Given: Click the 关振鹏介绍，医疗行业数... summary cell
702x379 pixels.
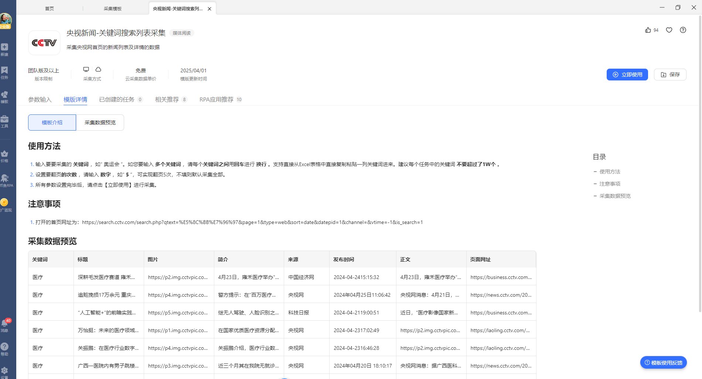Looking at the screenshot, I should pyautogui.click(x=248, y=348).
